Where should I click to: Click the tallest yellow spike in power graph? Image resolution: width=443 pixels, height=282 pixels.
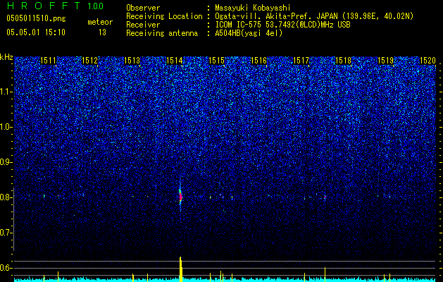point(180,269)
